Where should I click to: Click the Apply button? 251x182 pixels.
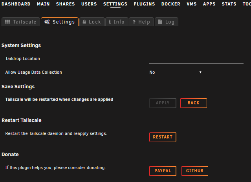pos(163,103)
